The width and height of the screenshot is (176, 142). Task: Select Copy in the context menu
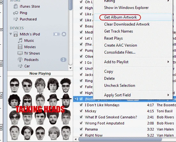click(133, 71)
